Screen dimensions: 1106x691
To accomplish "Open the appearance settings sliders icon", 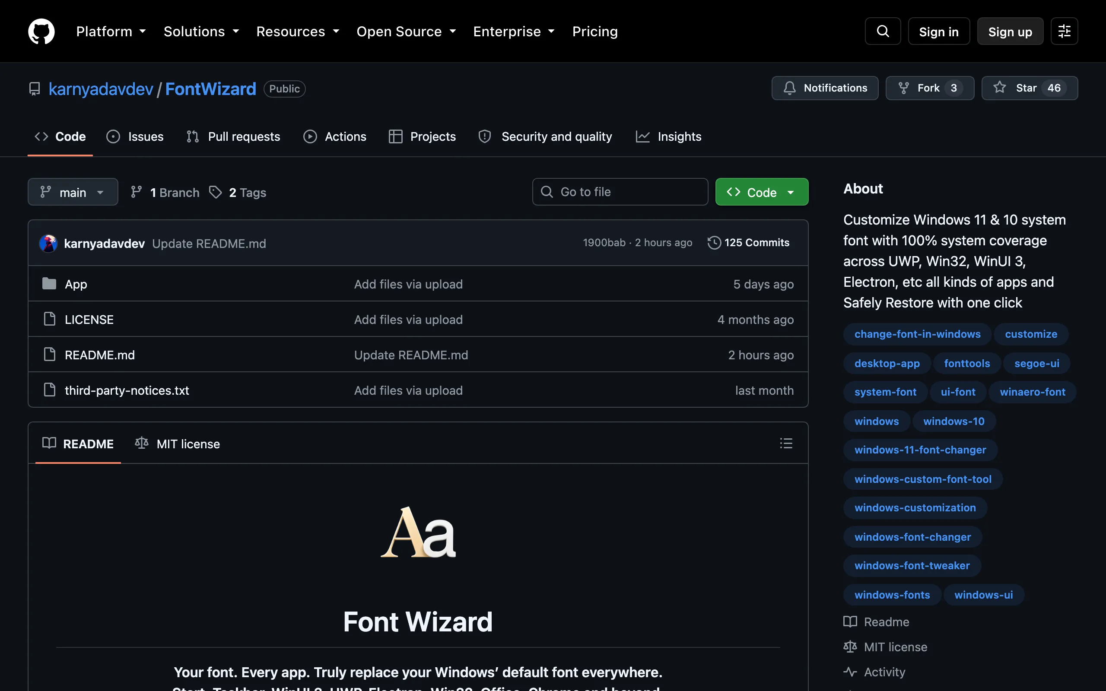I will [x=1064, y=31].
